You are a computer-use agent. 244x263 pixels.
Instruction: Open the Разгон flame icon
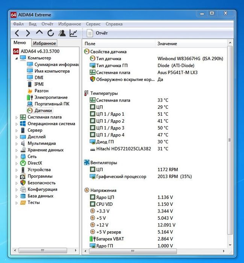pyautogui.click(x=30, y=91)
